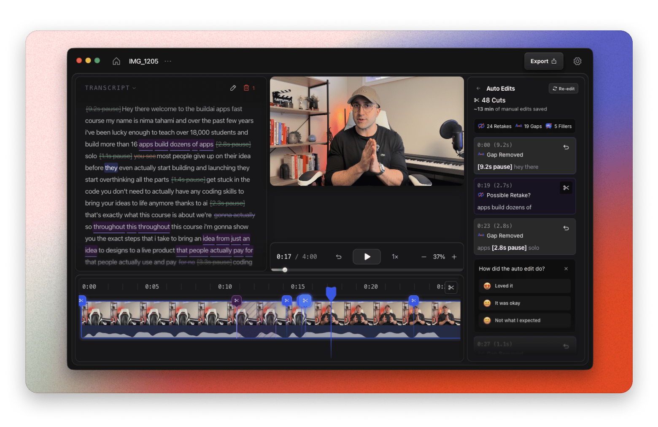
Task: Undo the partially visible 0:27 edit card
Action: (x=566, y=346)
